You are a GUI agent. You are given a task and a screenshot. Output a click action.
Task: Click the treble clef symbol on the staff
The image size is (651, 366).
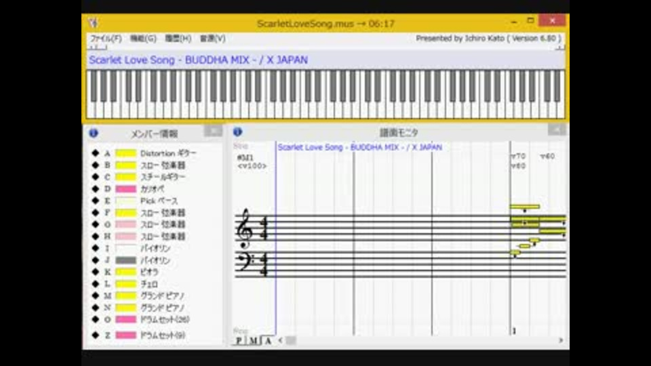click(243, 228)
